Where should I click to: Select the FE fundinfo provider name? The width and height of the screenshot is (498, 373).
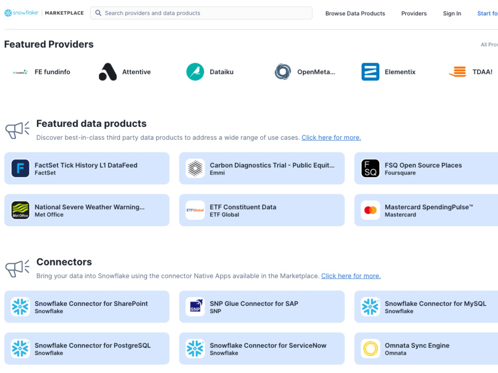(x=52, y=72)
